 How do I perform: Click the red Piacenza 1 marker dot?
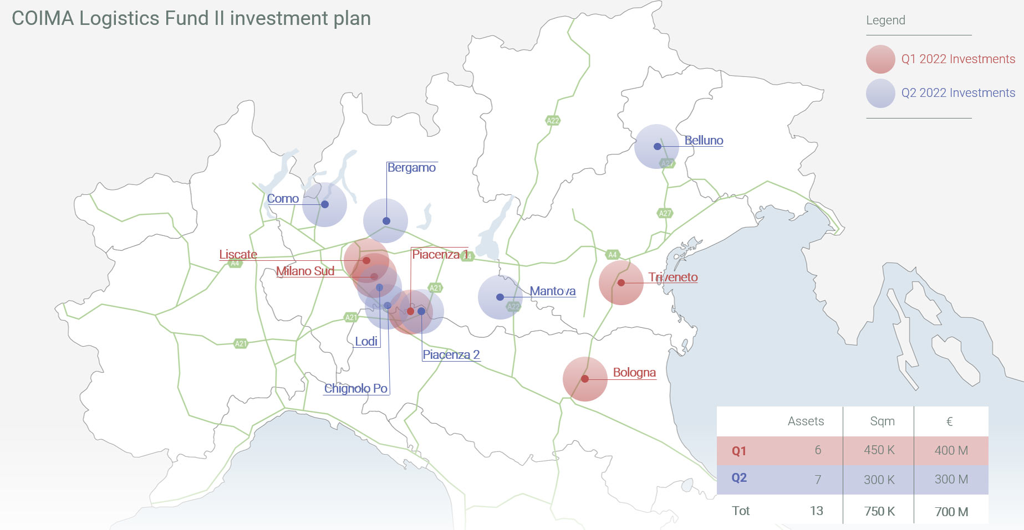pos(410,311)
